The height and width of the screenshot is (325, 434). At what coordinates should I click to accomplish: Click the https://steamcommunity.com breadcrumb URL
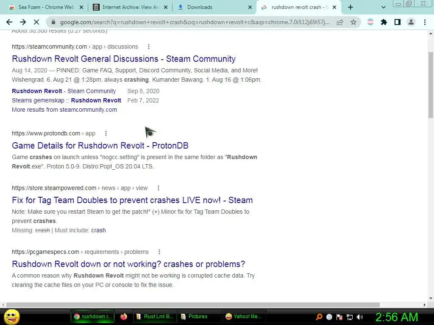point(49,47)
